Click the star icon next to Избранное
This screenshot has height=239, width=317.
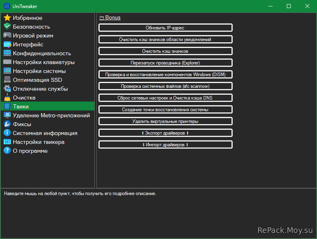[7, 18]
